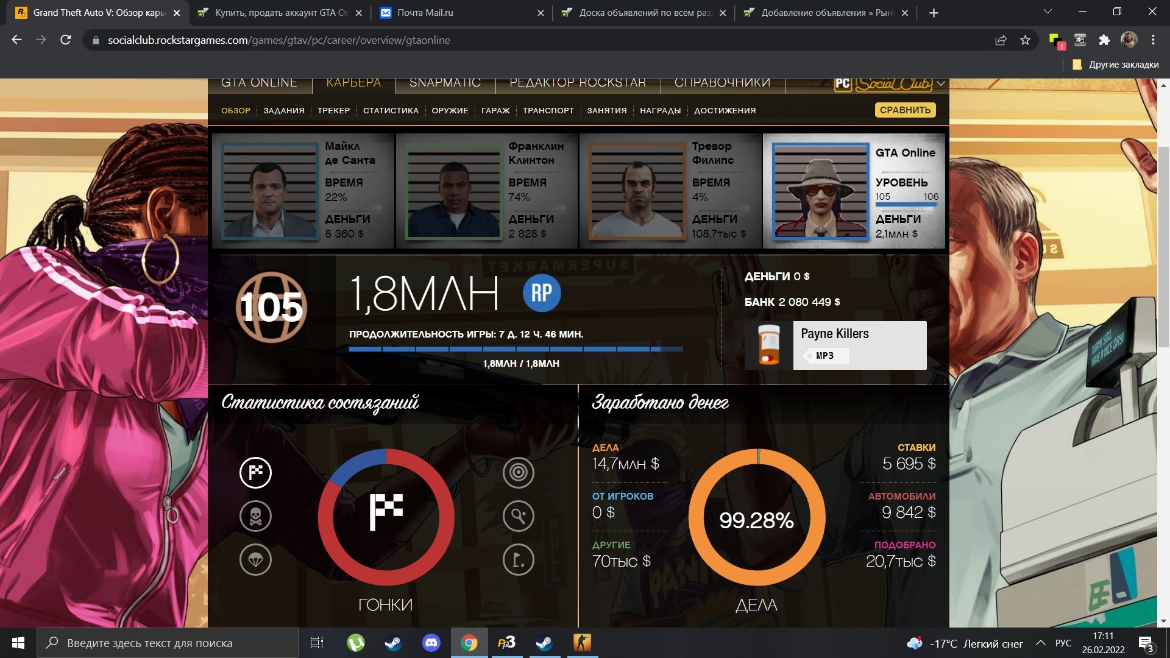The width and height of the screenshot is (1170, 658).
Task: Open Payne Killers crew link
Action: 834,334
